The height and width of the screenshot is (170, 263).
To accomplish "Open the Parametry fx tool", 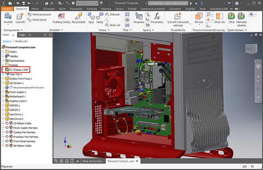I will (x=157, y=18).
